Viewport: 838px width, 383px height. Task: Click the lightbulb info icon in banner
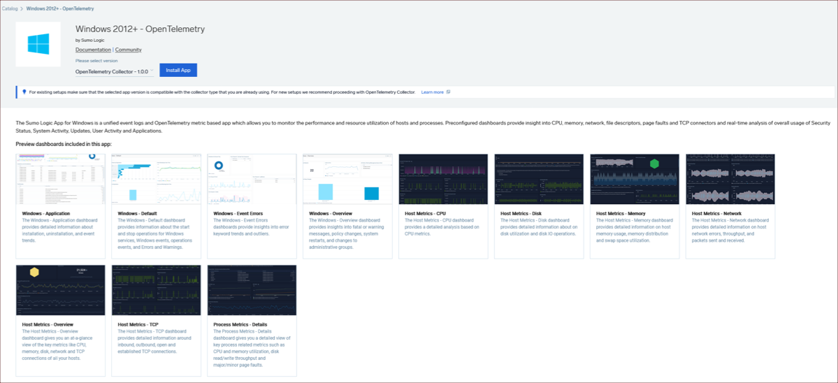pyautogui.click(x=24, y=92)
